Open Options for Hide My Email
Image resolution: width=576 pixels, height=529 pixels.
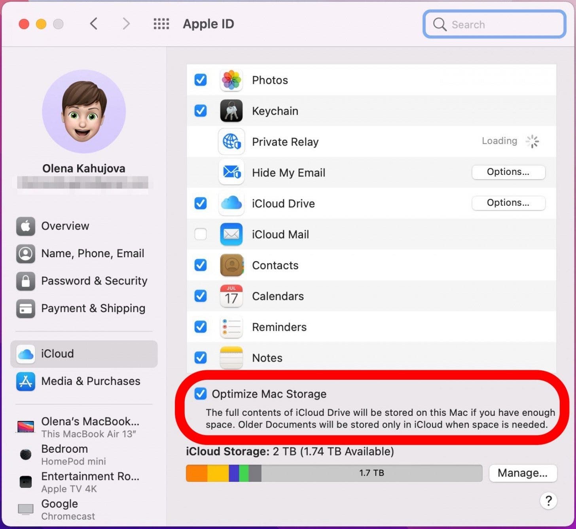click(x=508, y=172)
